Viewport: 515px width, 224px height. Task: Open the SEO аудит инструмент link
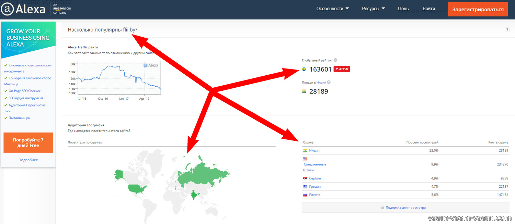[x=26, y=98]
